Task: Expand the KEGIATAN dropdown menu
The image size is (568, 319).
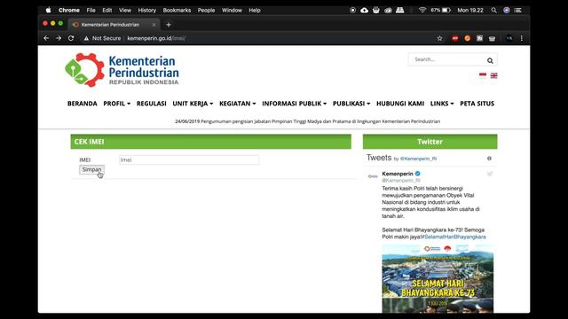Action: (x=238, y=104)
